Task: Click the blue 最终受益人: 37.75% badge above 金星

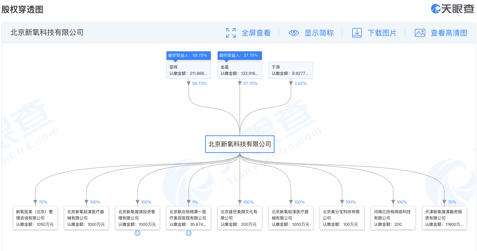Action: (239, 55)
